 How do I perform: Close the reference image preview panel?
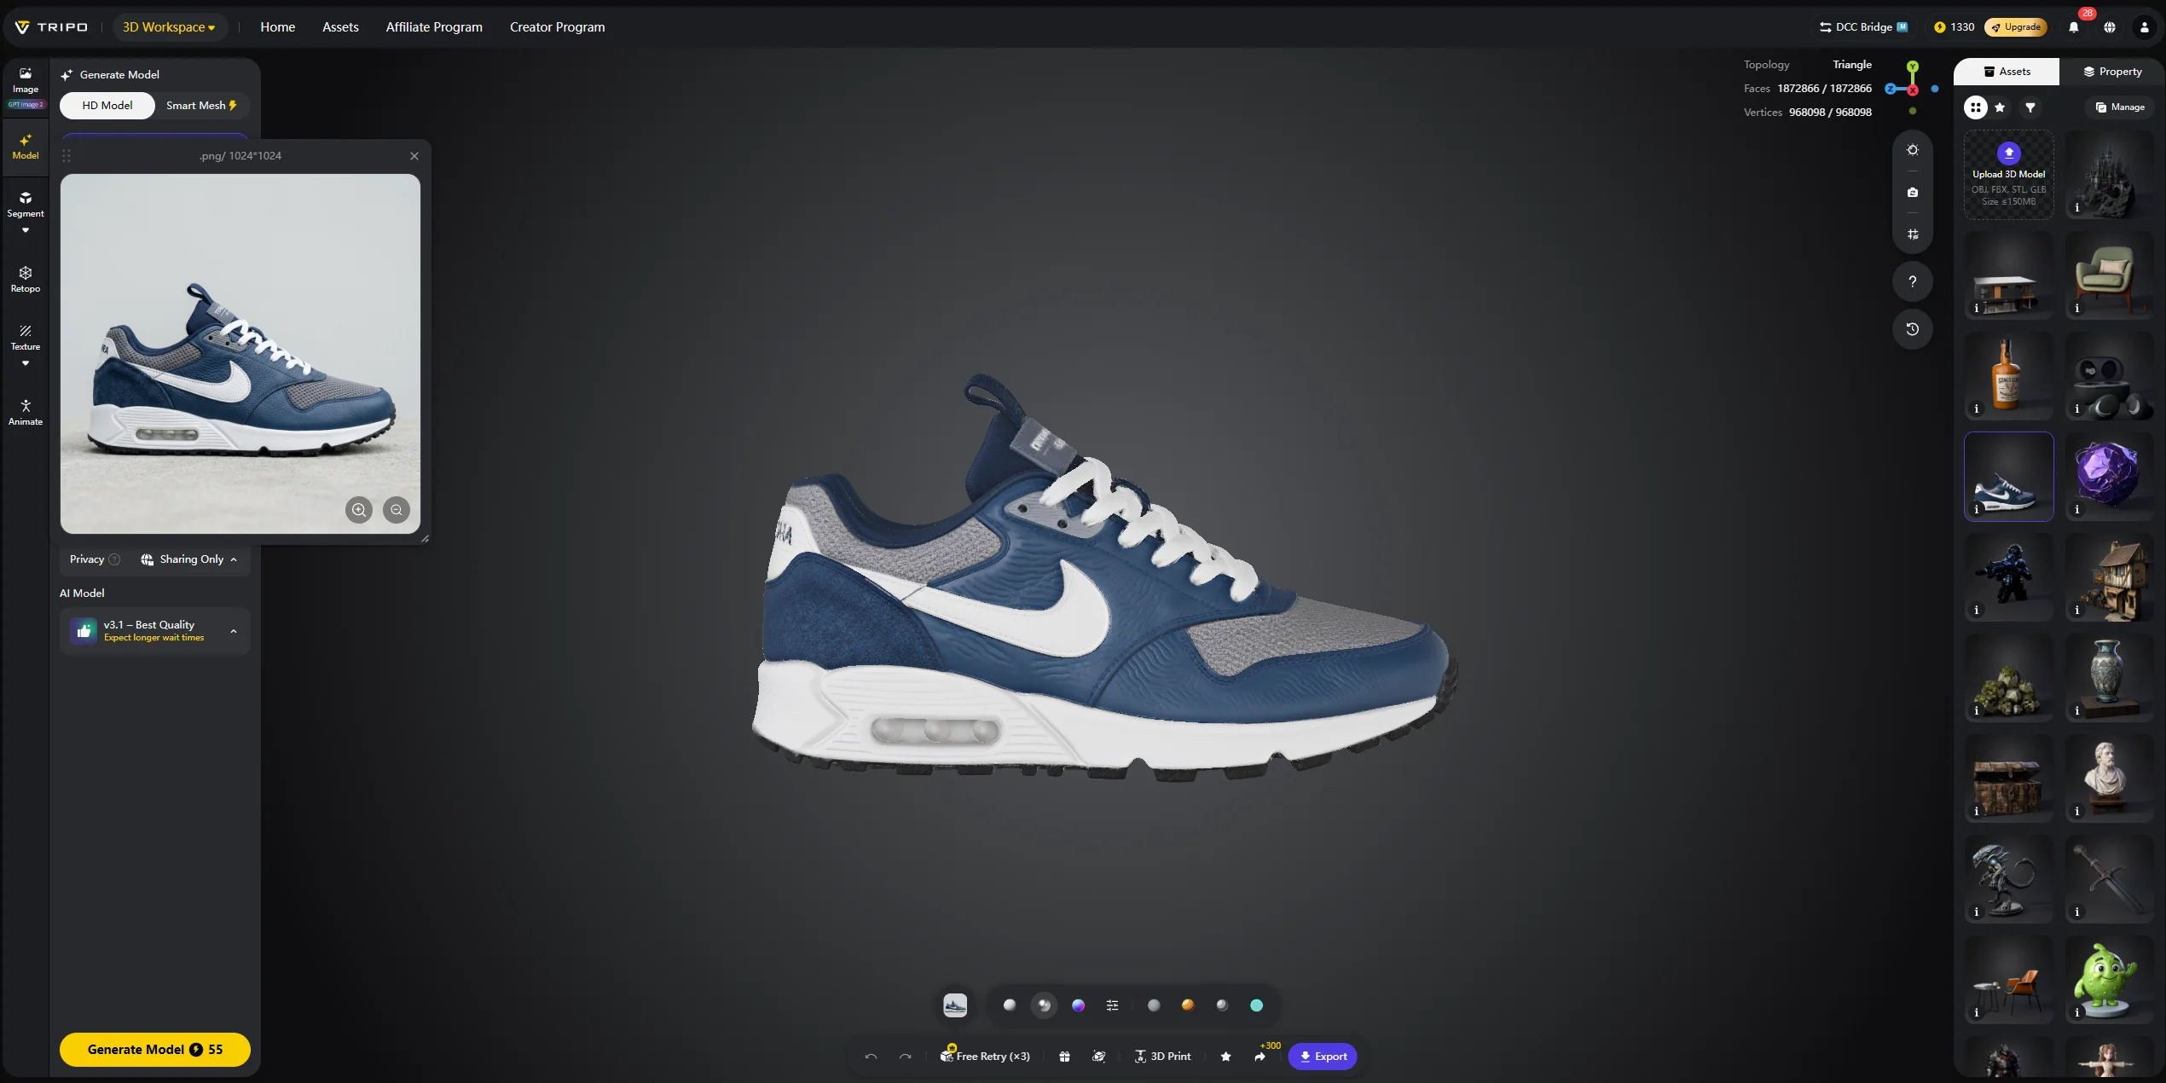(414, 156)
